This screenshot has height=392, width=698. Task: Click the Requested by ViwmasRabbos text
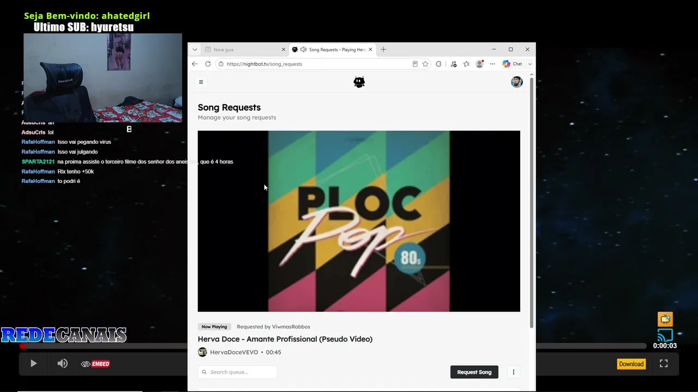pos(273,327)
